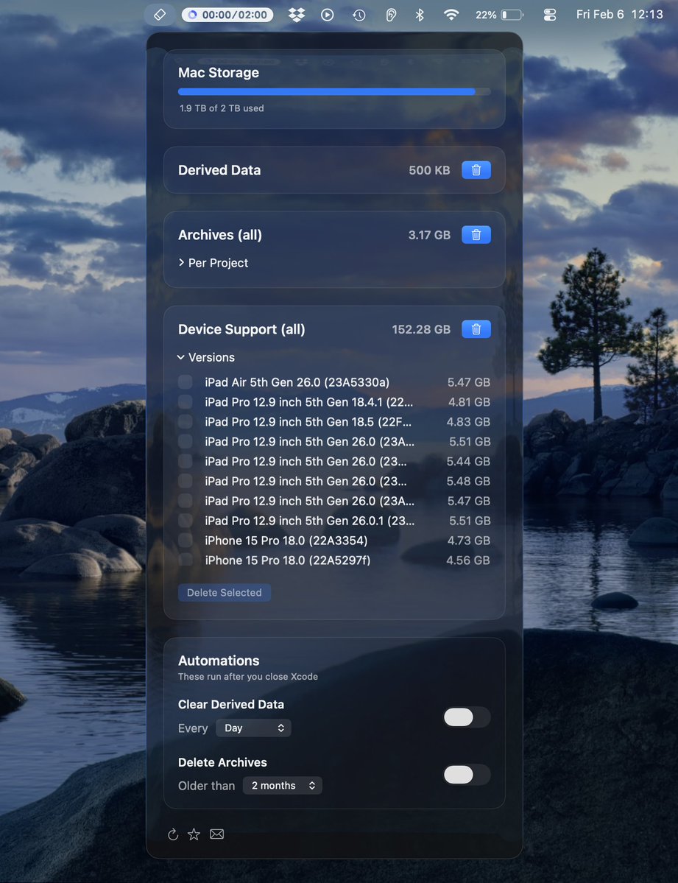Viewport: 678px width, 883px height.
Task: Click the Mac Storage usage bar
Action: [334, 92]
